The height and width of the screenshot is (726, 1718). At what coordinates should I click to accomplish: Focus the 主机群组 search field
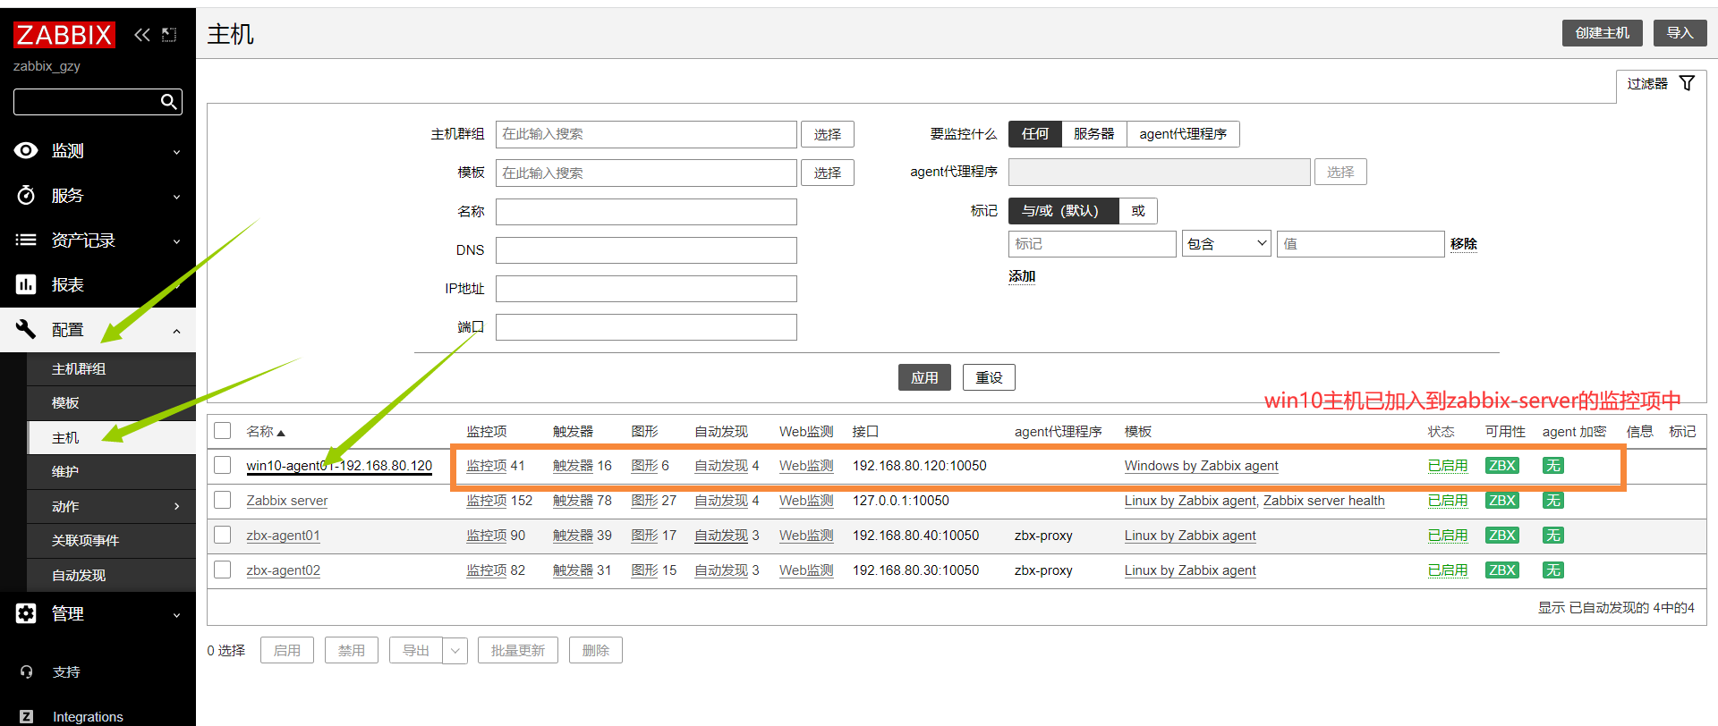point(646,134)
